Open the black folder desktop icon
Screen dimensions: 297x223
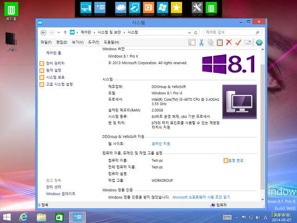(11, 41)
